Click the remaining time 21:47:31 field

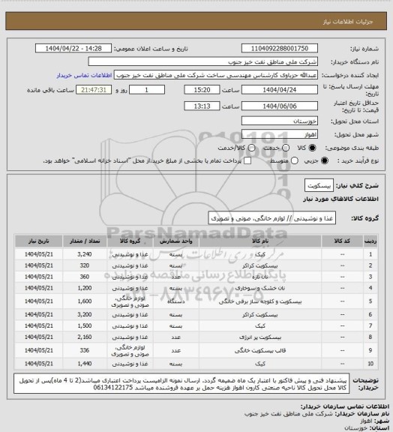pos(94,90)
